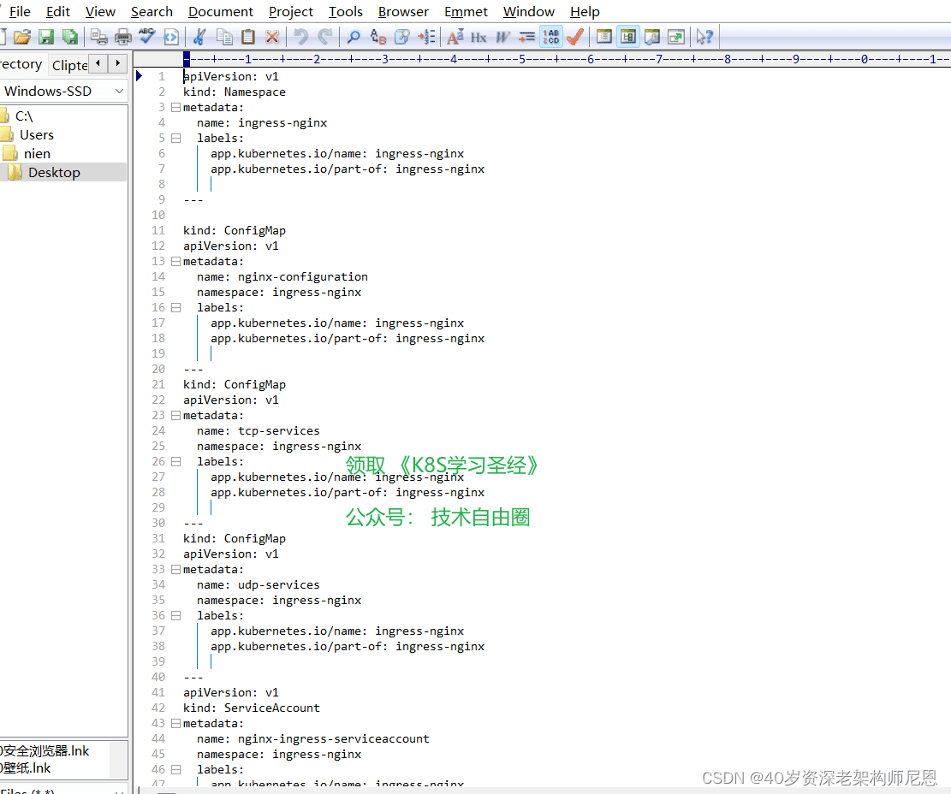951x794 pixels.
Task: Click the View in Browser icon
Action: point(171,37)
